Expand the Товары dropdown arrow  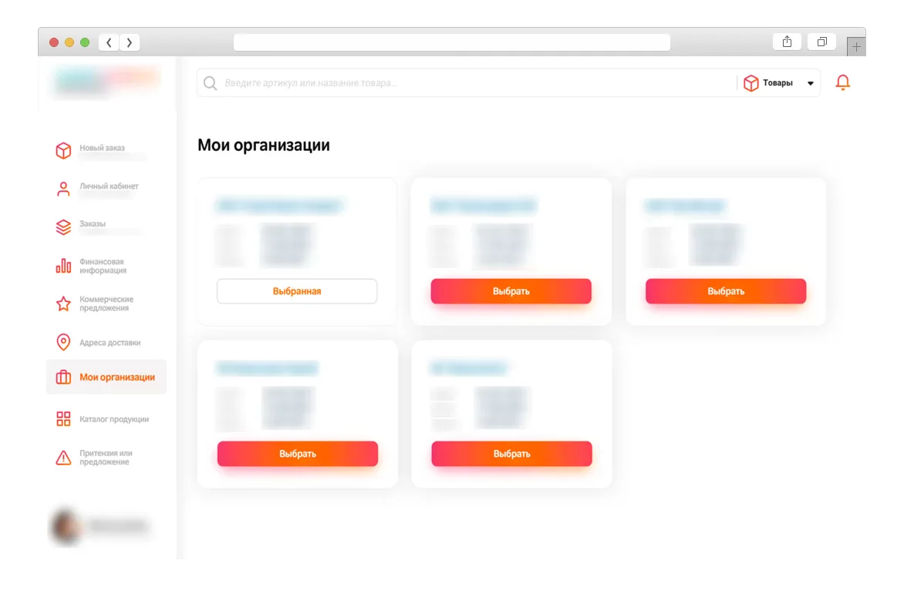(x=810, y=83)
